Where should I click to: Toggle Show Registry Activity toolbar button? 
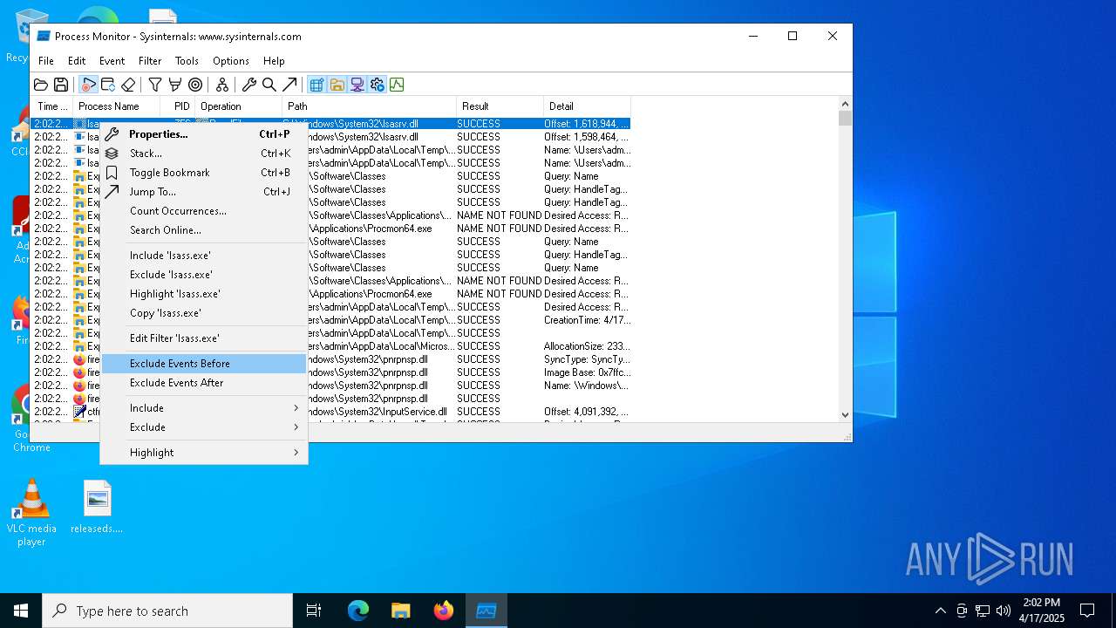tap(316, 85)
